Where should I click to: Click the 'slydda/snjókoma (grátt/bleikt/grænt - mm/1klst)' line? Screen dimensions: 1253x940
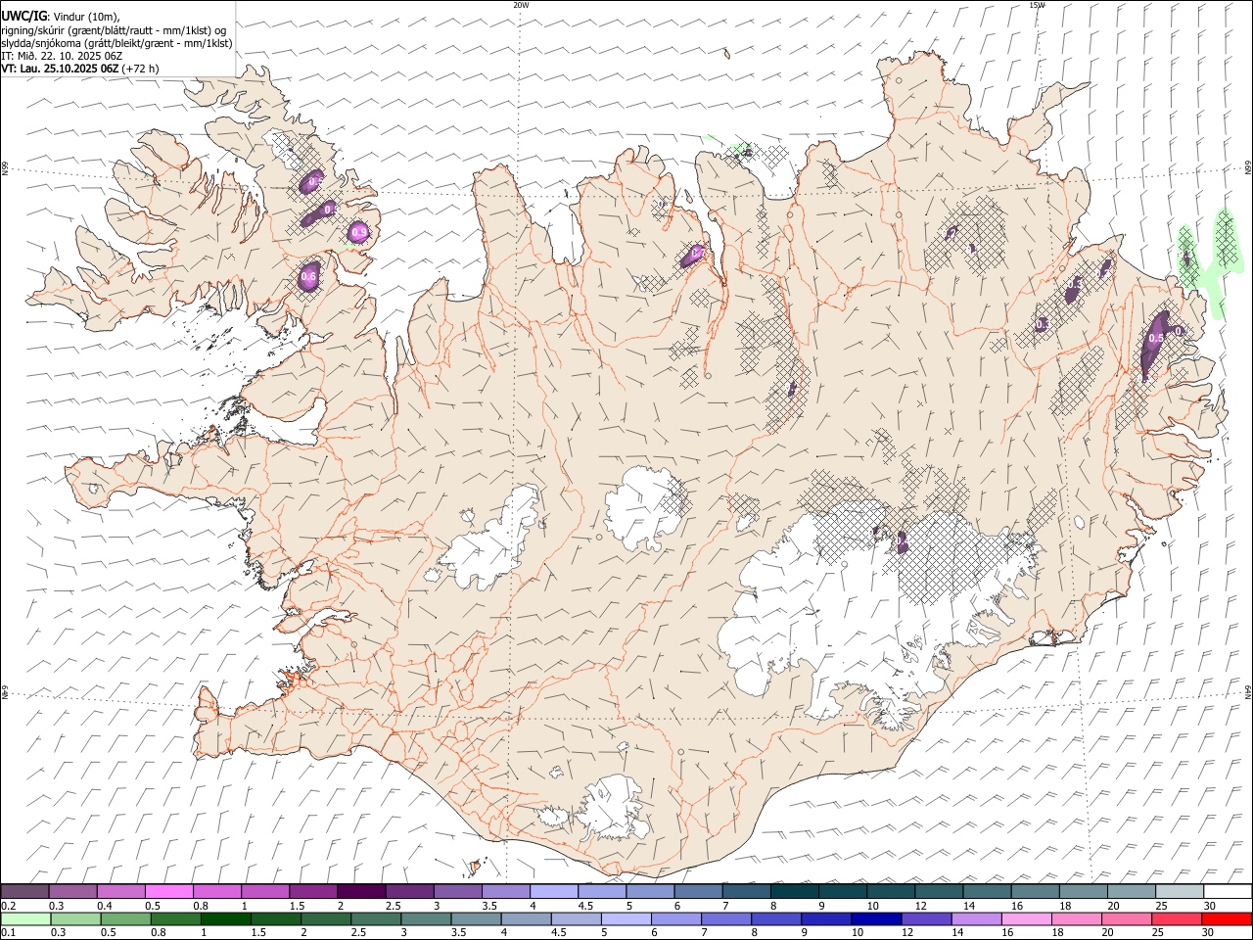point(116,43)
